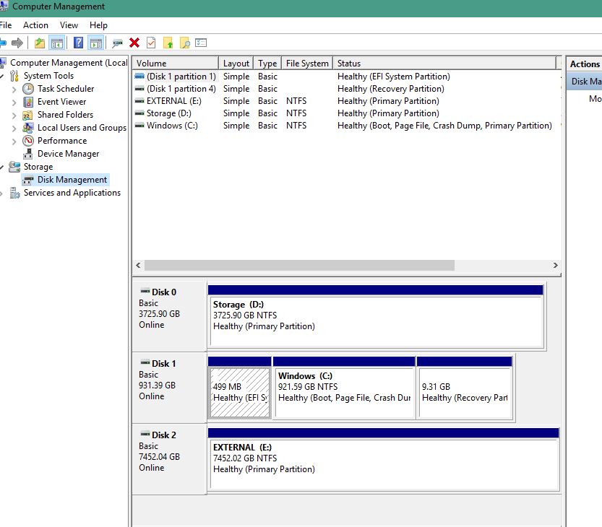602x527 pixels.
Task: Sort by the File System column header
Action: (x=307, y=64)
